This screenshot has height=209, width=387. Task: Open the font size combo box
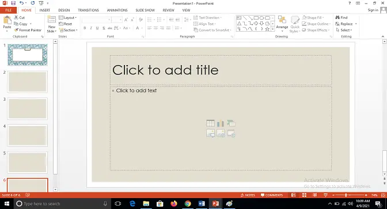pyautogui.click(x=117, y=20)
